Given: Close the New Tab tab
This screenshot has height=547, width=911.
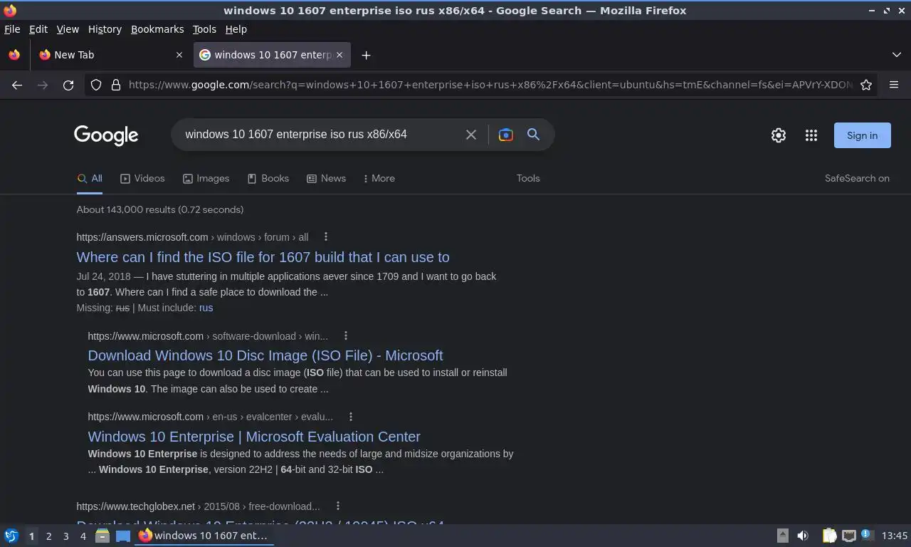Looking at the screenshot, I should 179,55.
